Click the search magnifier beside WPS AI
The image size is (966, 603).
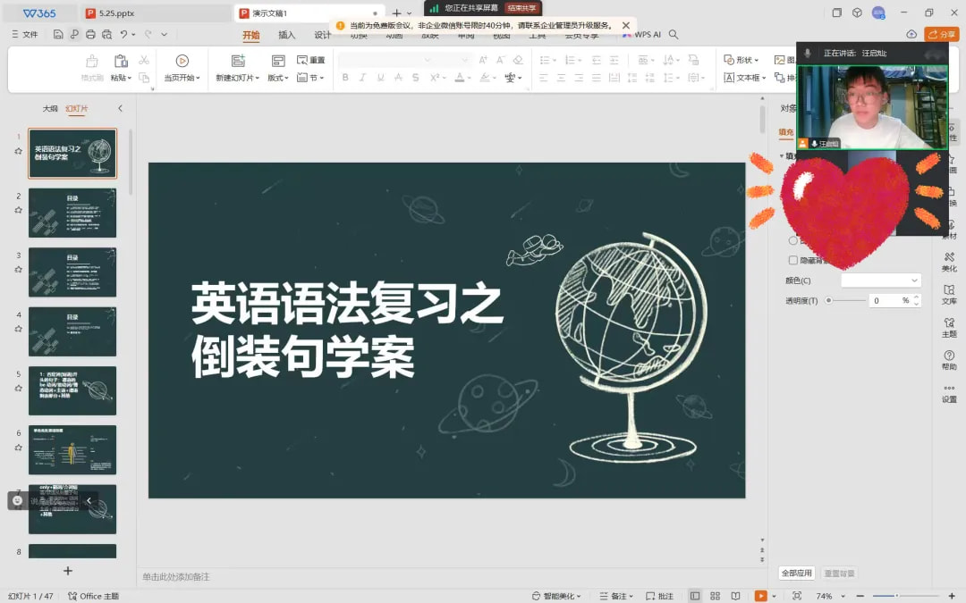pos(674,35)
